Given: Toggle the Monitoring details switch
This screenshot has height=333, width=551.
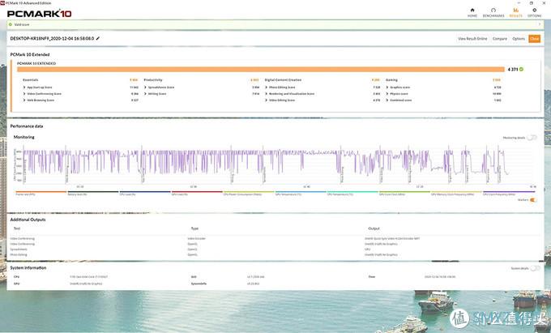Looking at the screenshot, I should coord(532,138).
